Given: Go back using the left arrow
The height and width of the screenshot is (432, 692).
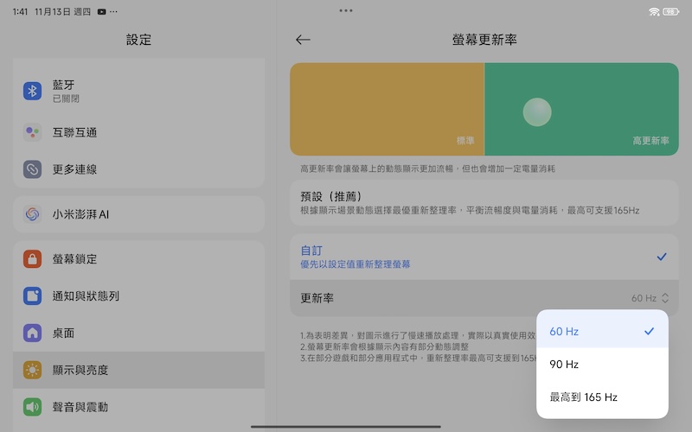Looking at the screenshot, I should pos(303,40).
